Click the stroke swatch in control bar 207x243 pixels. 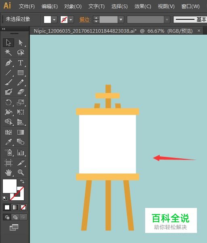(64, 20)
